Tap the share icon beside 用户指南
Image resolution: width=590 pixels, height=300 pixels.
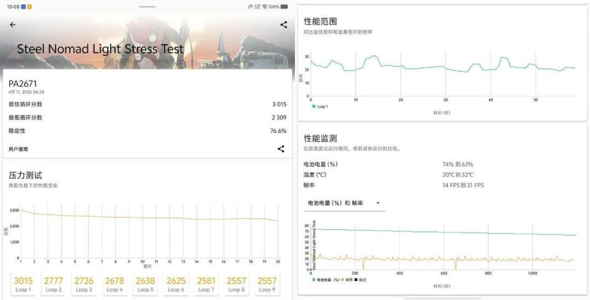click(x=281, y=149)
